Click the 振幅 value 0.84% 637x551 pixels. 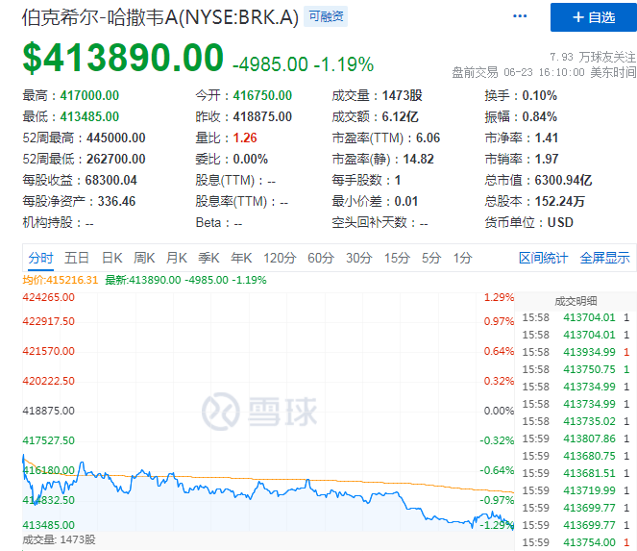click(x=540, y=116)
